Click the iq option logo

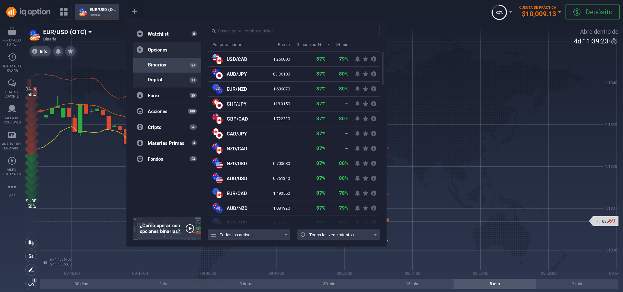(29, 12)
